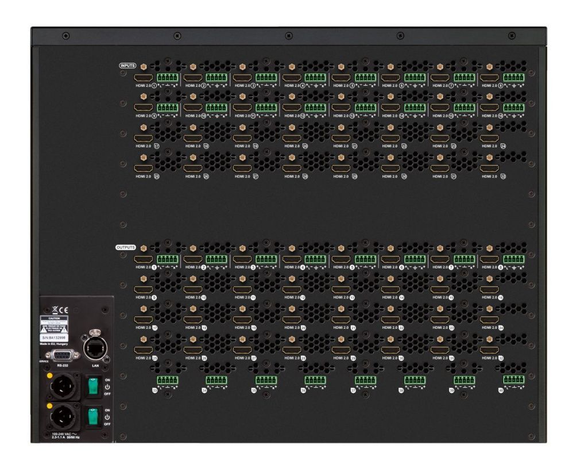Select HDMI 2.0 output port 1
Screen dimensions: 584x460
tap(144, 260)
